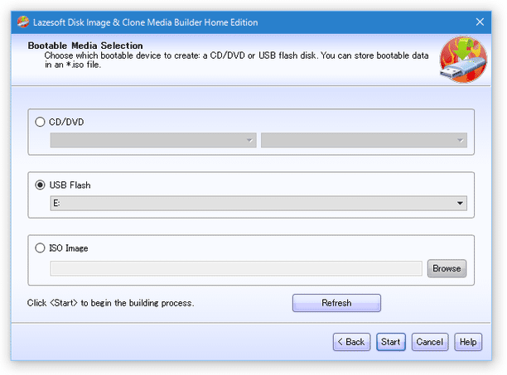Cancel the media builder wizard
Image resolution: width=507 pixels, height=375 pixels.
coord(430,342)
